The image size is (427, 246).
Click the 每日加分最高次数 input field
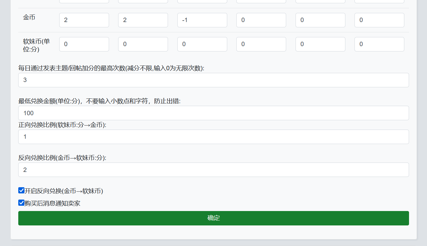point(213,80)
